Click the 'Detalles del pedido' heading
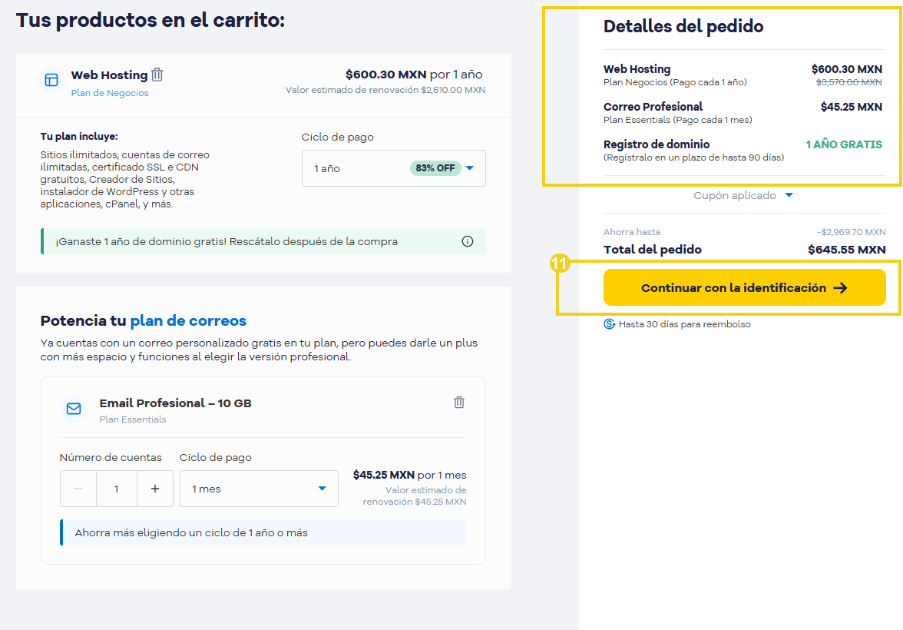The width and height of the screenshot is (903, 630). point(683,27)
